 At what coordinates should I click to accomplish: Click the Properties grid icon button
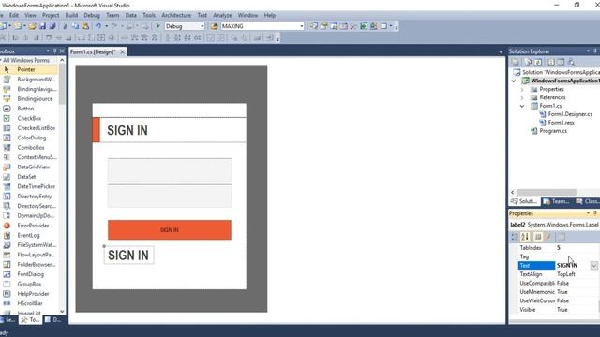coord(538,237)
